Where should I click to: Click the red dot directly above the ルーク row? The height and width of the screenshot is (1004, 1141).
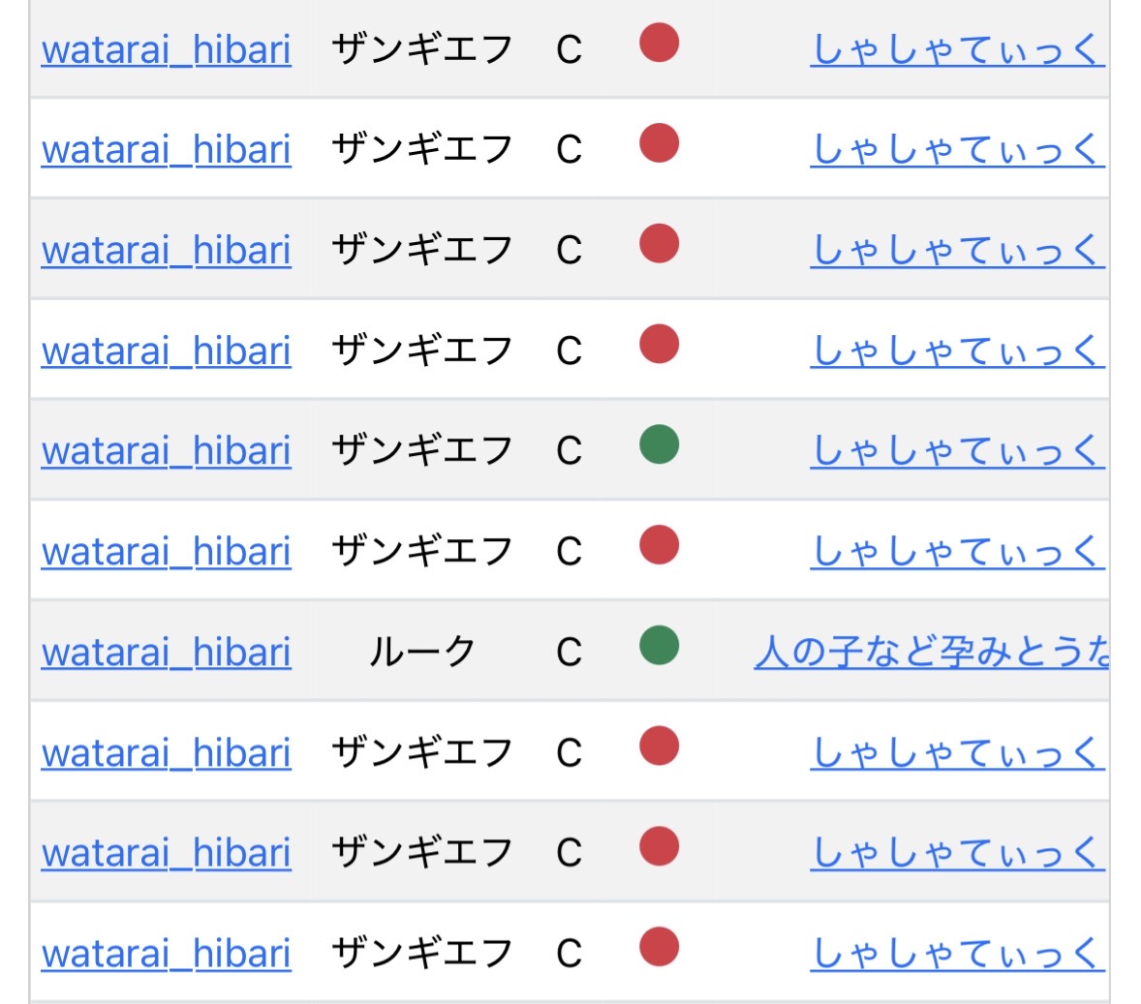[x=659, y=546]
